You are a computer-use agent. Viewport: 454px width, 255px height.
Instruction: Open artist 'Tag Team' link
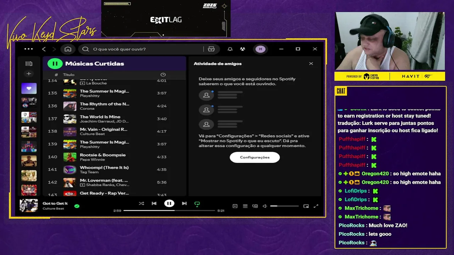[x=89, y=172]
